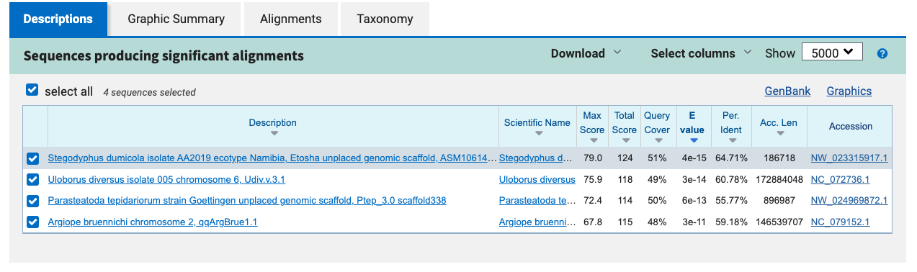The width and height of the screenshot is (917, 272).
Task: Open the Alignments tab
Action: [290, 19]
